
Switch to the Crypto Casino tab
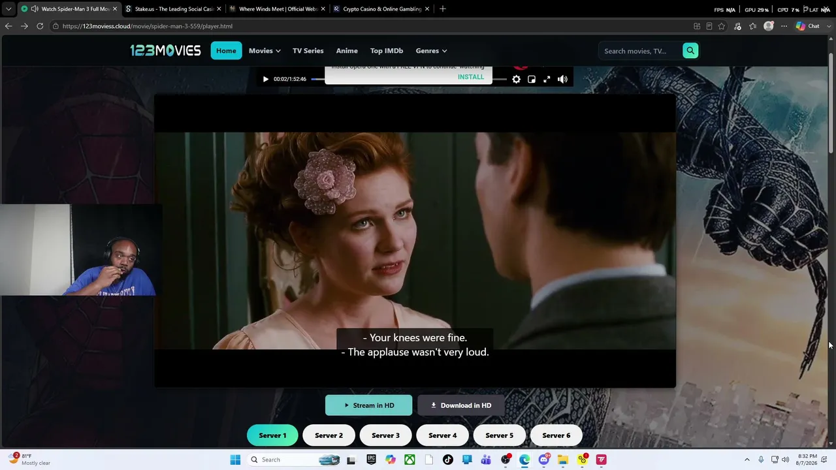381,9
